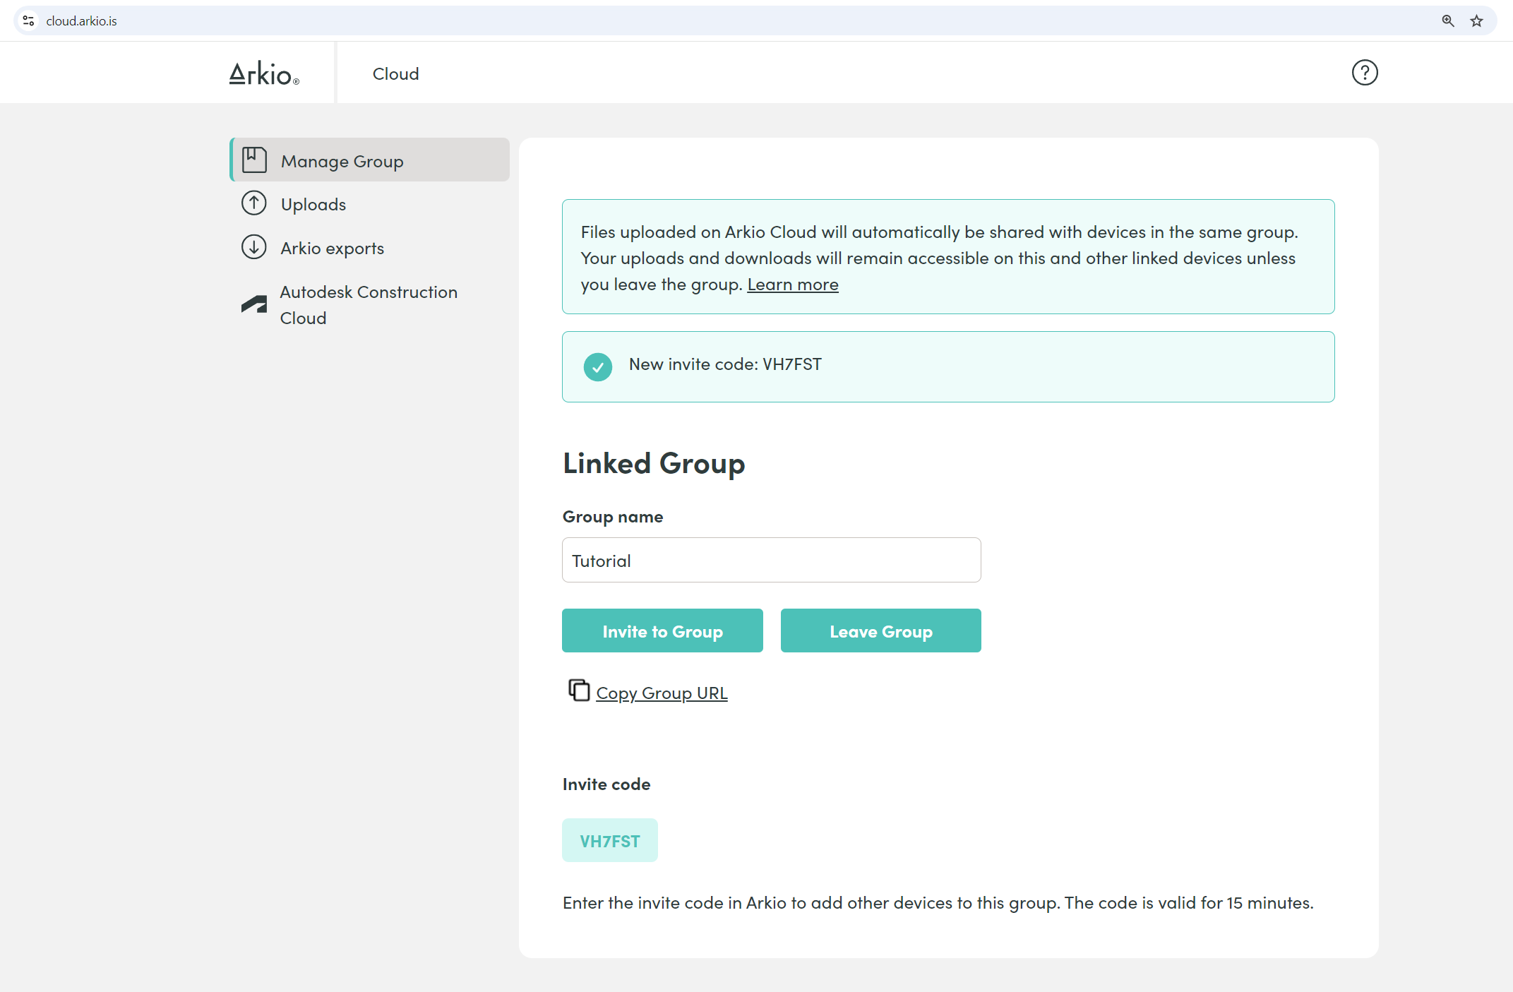Click the Arkio logo
The width and height of the screenshot is (1513, 992).
coord(264,73)
